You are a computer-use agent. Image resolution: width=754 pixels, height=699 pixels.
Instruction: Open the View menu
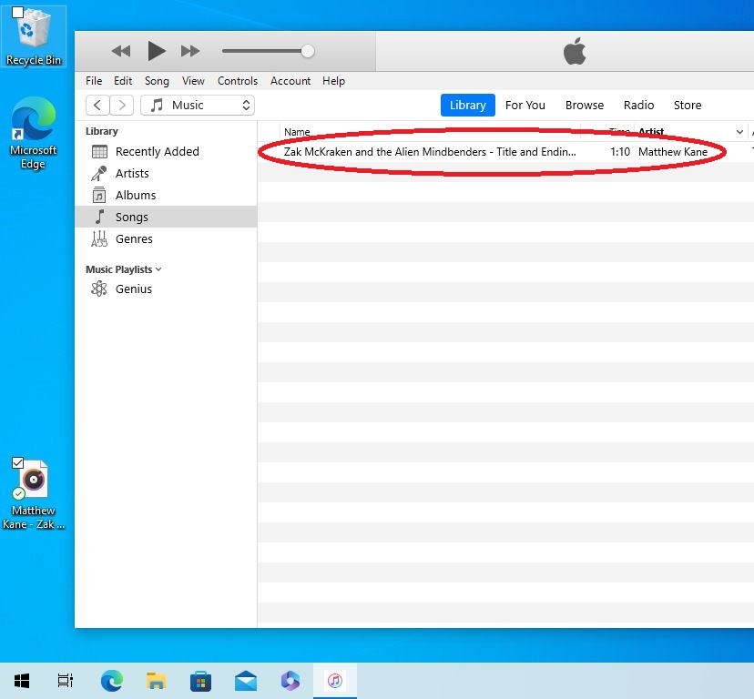tap(193, 81)
